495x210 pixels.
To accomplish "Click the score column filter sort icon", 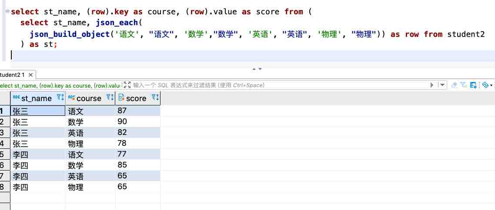I will click(155, 98).
